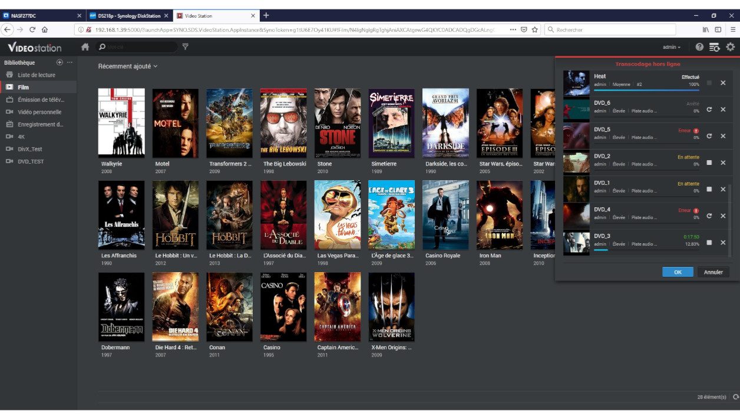Retry transcoding for DVD_6
This screenshot has width=740, height=417.
tap(709, 110)
